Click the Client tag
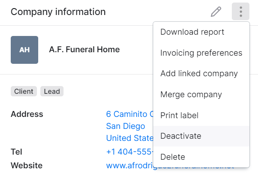The height and width of the screenshot is (173, 258). 24,91
